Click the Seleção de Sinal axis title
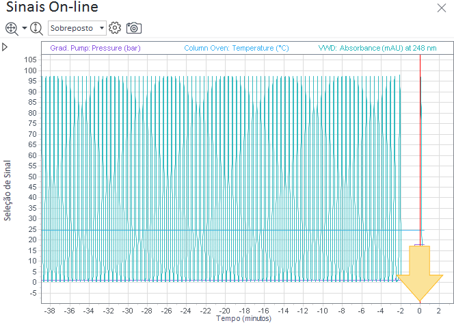 [x=8, y=191]
